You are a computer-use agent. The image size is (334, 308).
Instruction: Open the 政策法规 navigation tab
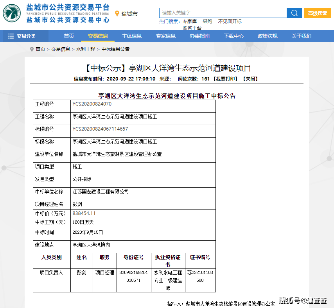pyautogui.click(x=268, y=36)
